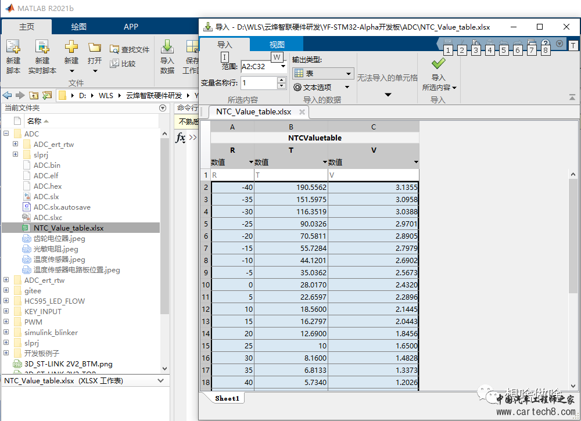Viewport: 581px width, 421px height.
Task: Click the current folder list scroll-down arrow
Action: pos(165,369)
